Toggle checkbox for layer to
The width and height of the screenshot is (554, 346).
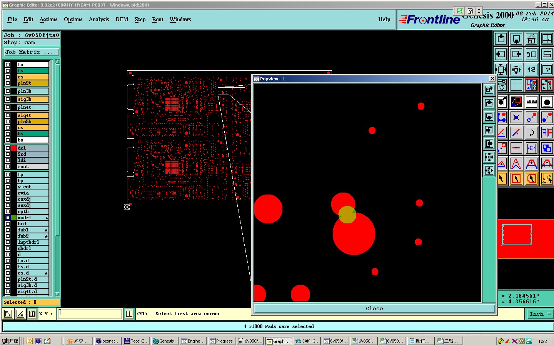pyautogui.click(x=8, y=65)
